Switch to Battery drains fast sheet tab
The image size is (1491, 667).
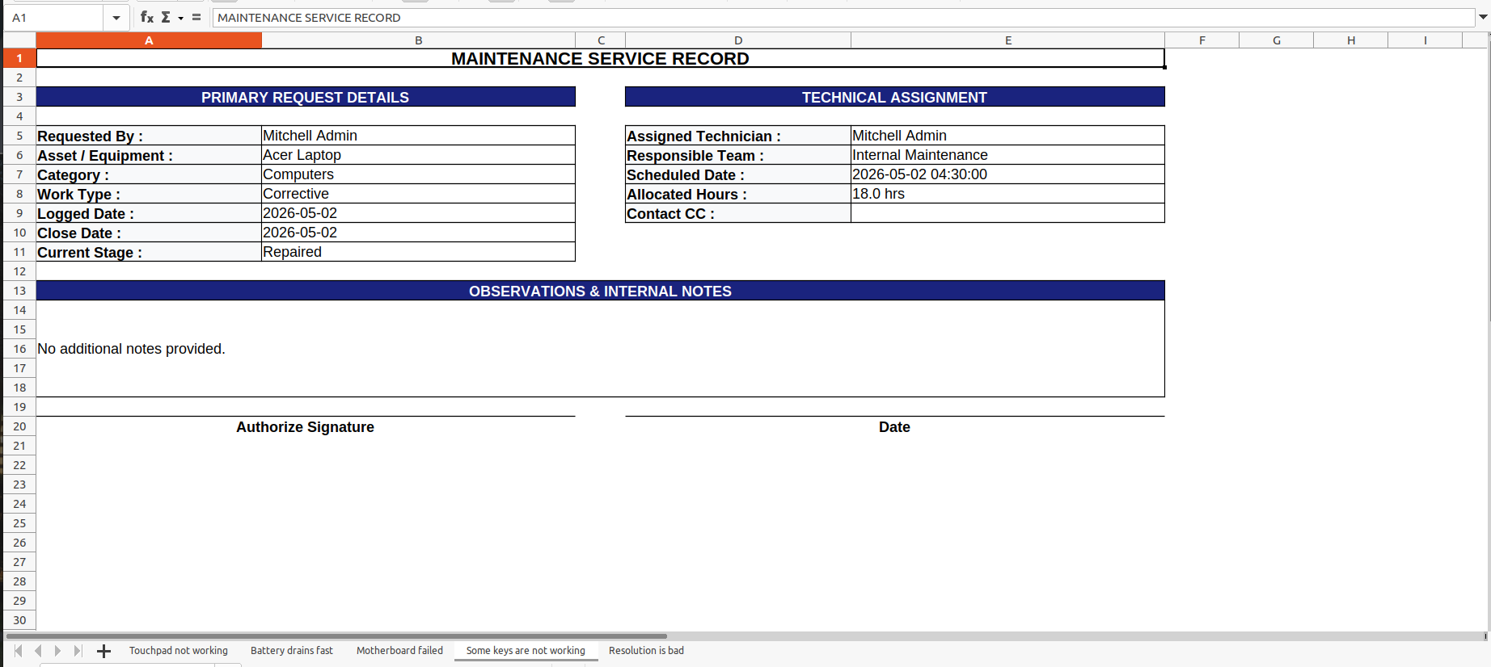click(x=292, y=651)
